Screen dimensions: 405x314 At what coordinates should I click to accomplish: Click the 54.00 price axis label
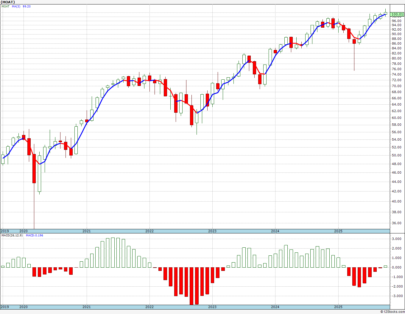tap(396, 140)
